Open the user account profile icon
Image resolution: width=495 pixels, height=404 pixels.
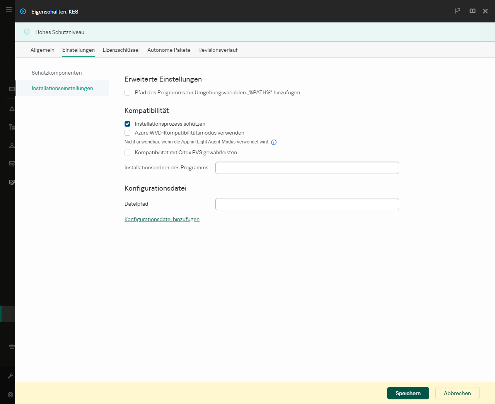10,394
